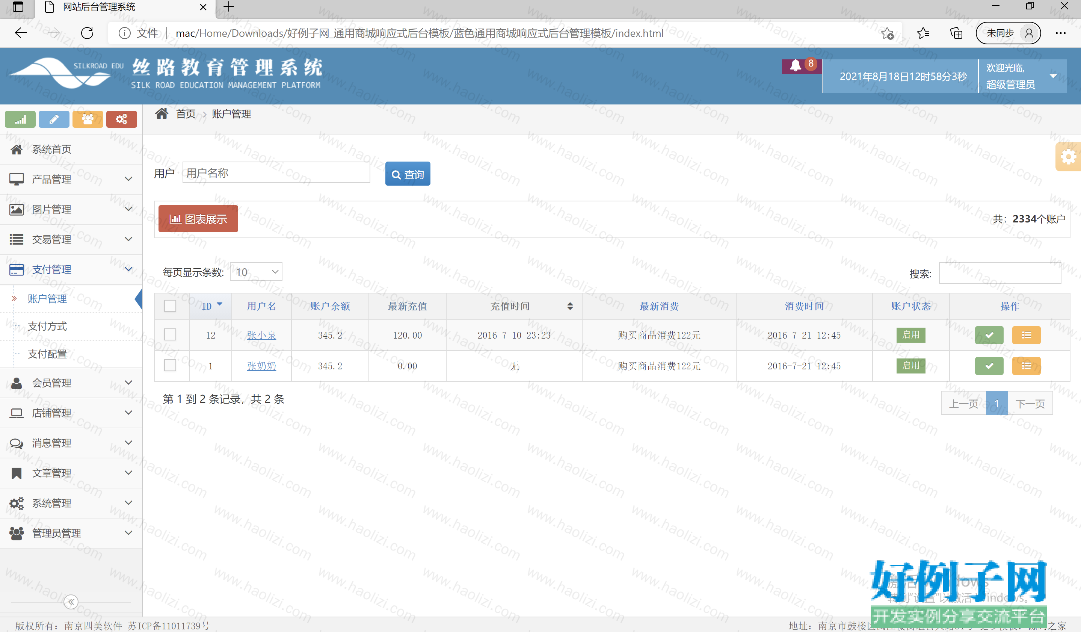Collapse the 支付管理 menu
The width and height of the screenshot is (1081, 632).
point(71,269)
